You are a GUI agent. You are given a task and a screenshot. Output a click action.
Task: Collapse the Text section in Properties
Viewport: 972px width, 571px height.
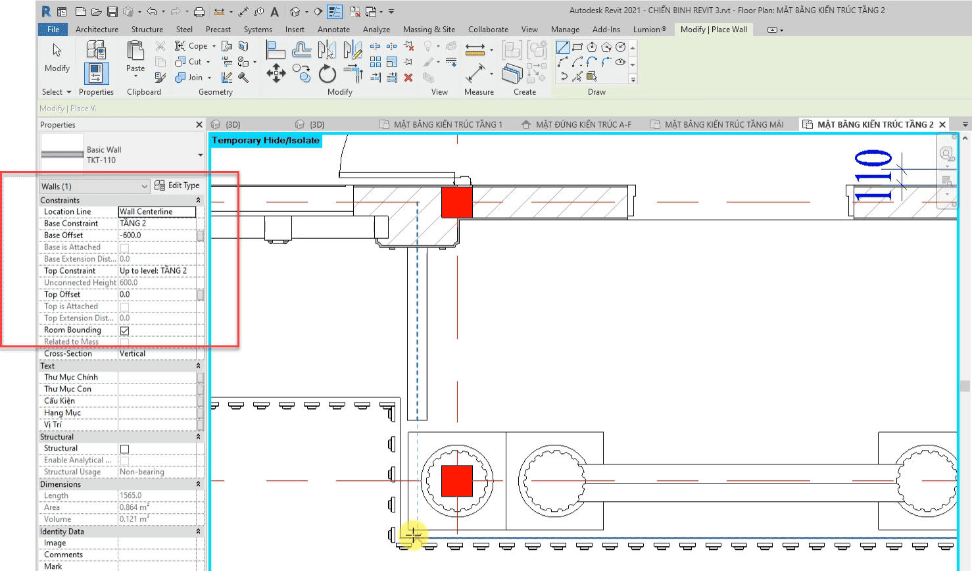198,366
